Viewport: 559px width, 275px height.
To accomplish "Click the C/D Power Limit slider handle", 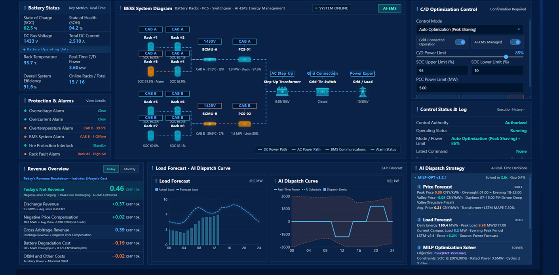I will (506, 57).
